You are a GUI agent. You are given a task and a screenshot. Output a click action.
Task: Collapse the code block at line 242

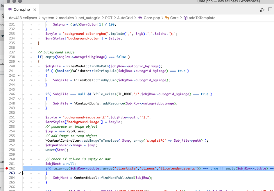coord(19,75)
